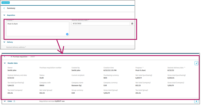Collapse the Header data section
Image resolution: width=202 pixels, height=106 pixels.
point(5,63)
